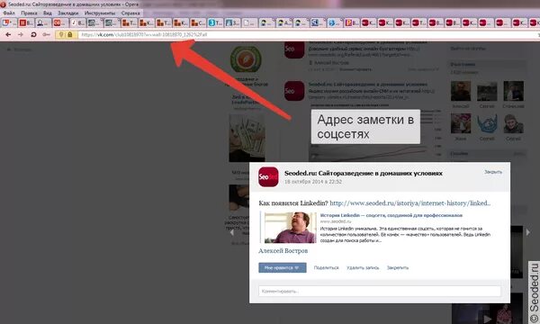Screen dimensions: 540x324
Task: Open the Инструменты menu
Action: tap(100, 13)
